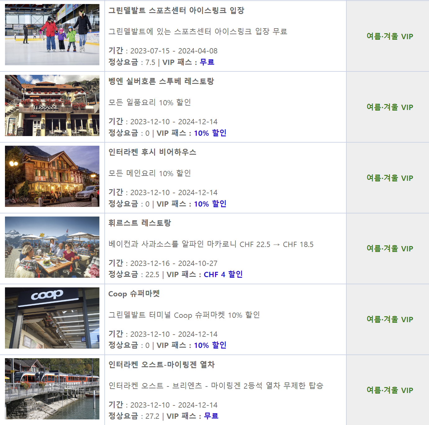Click title 벵엔 실버호른 스투베 레스토랑

[161, 81]
